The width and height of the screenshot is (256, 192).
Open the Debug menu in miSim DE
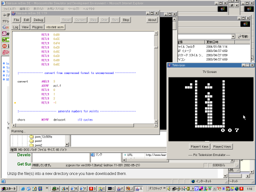38,20
